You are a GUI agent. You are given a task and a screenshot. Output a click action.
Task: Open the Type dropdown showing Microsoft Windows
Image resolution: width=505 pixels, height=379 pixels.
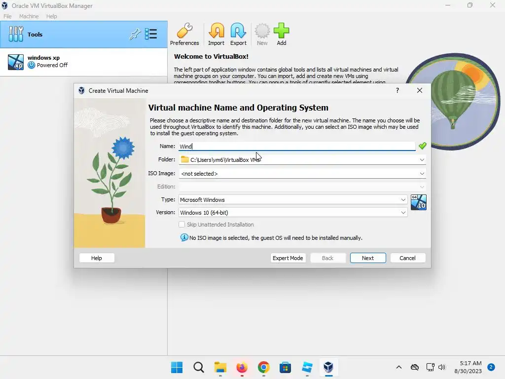[293, 200]
